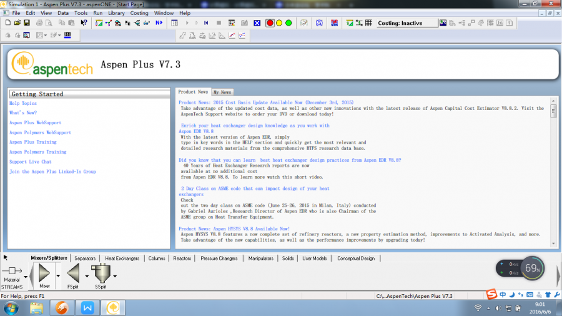Click the blue circled A icon
Image resolution: width=562 pixels, height=316 pixels.
(319, 23)
